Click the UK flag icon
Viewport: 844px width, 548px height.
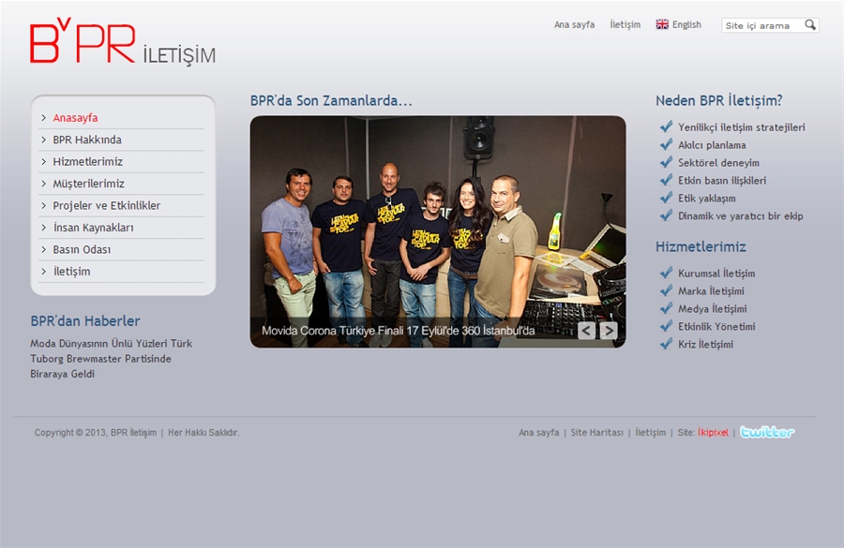click(662, 24)
